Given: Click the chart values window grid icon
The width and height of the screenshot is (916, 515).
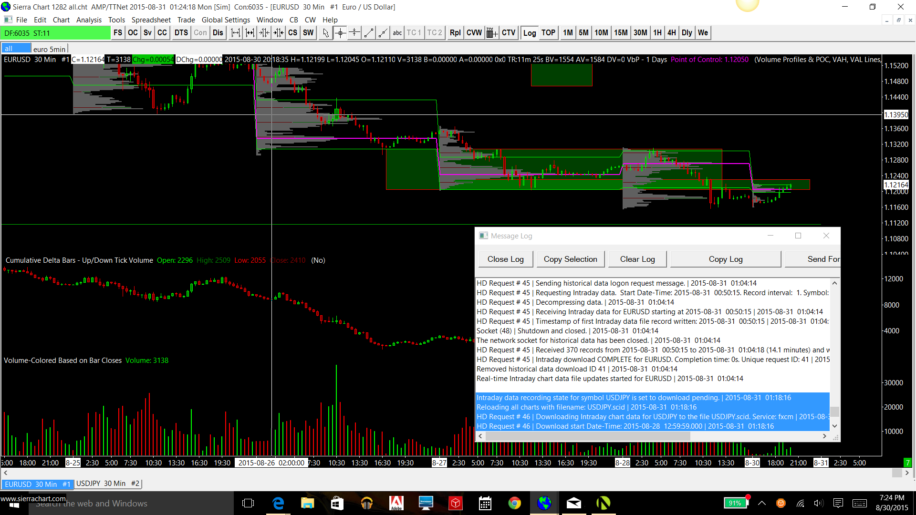Looking at the screenshot, I should click(492, 33).
